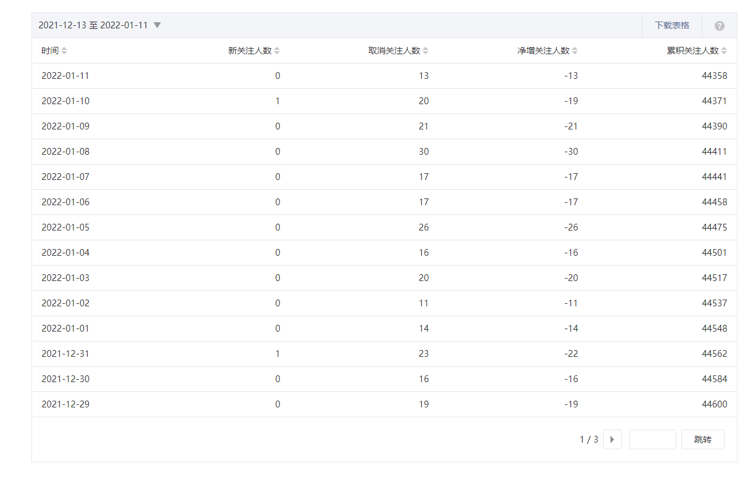Sort by 累积关注人数 column sort icon
Viewport: 756px width, 482px height.
point(724,51)
